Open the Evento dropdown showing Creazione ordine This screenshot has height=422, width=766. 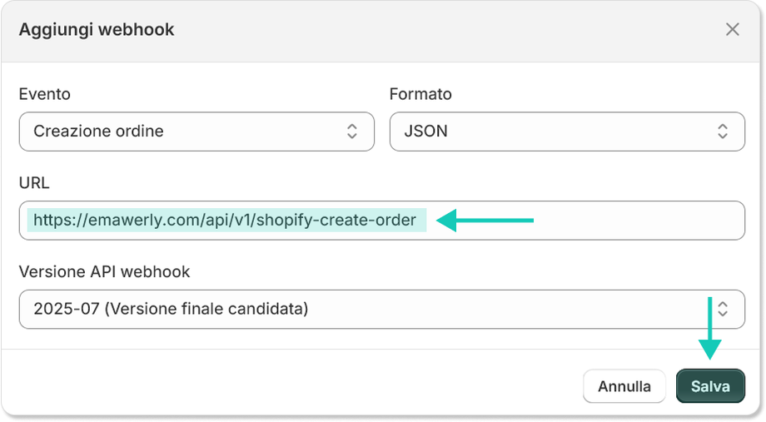click(x=196, y=132)
